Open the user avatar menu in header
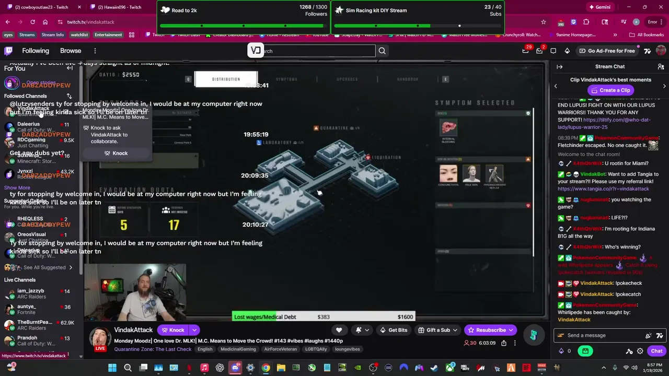669x376 pixels. (661, 51)
